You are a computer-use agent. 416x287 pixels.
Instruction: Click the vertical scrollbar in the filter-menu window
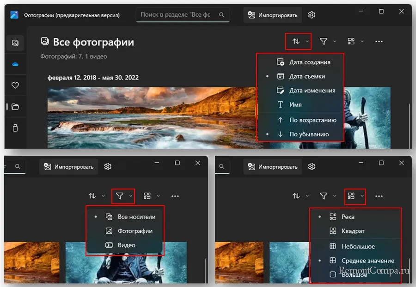point(206,270)
